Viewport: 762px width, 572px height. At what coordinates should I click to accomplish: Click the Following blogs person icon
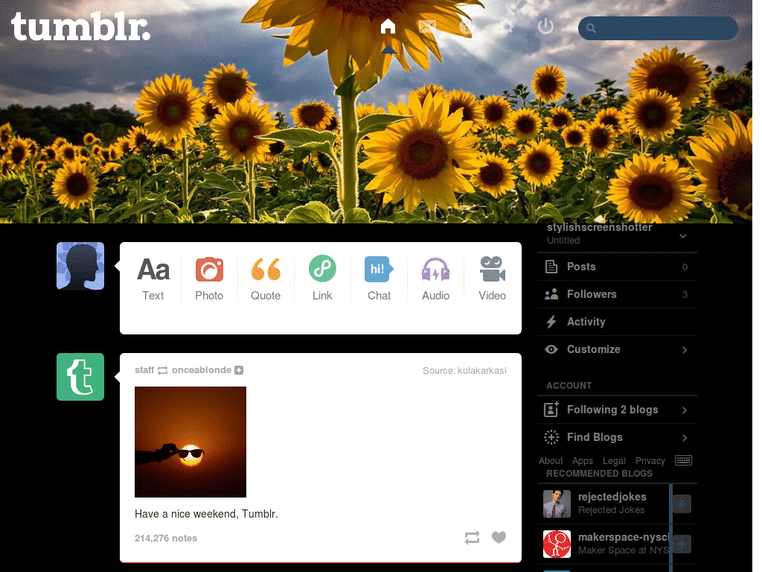[x=551, y=410]
